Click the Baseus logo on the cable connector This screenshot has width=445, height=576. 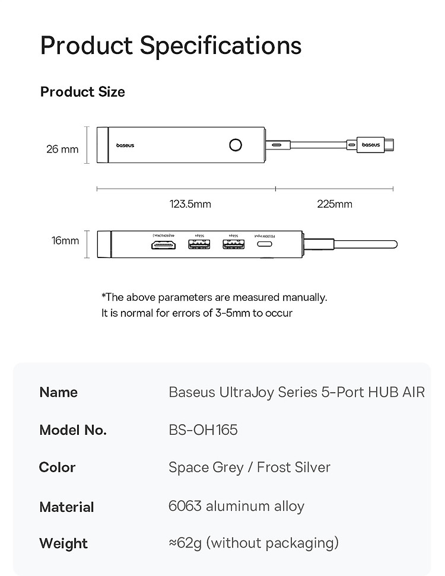point(371,145)
